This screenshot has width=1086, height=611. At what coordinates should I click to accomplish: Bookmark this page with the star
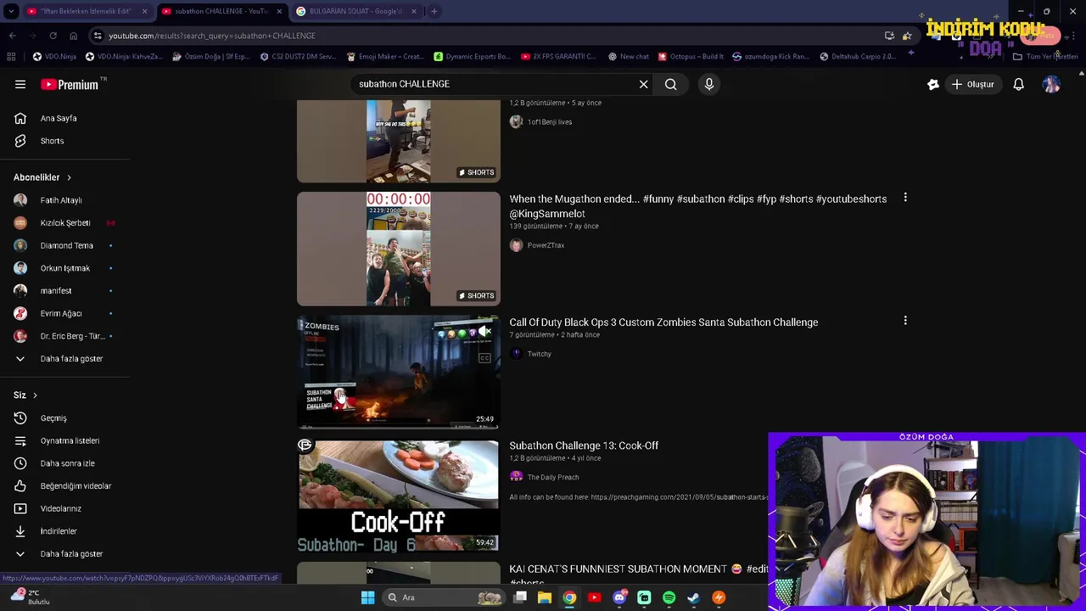pos(907,36)
